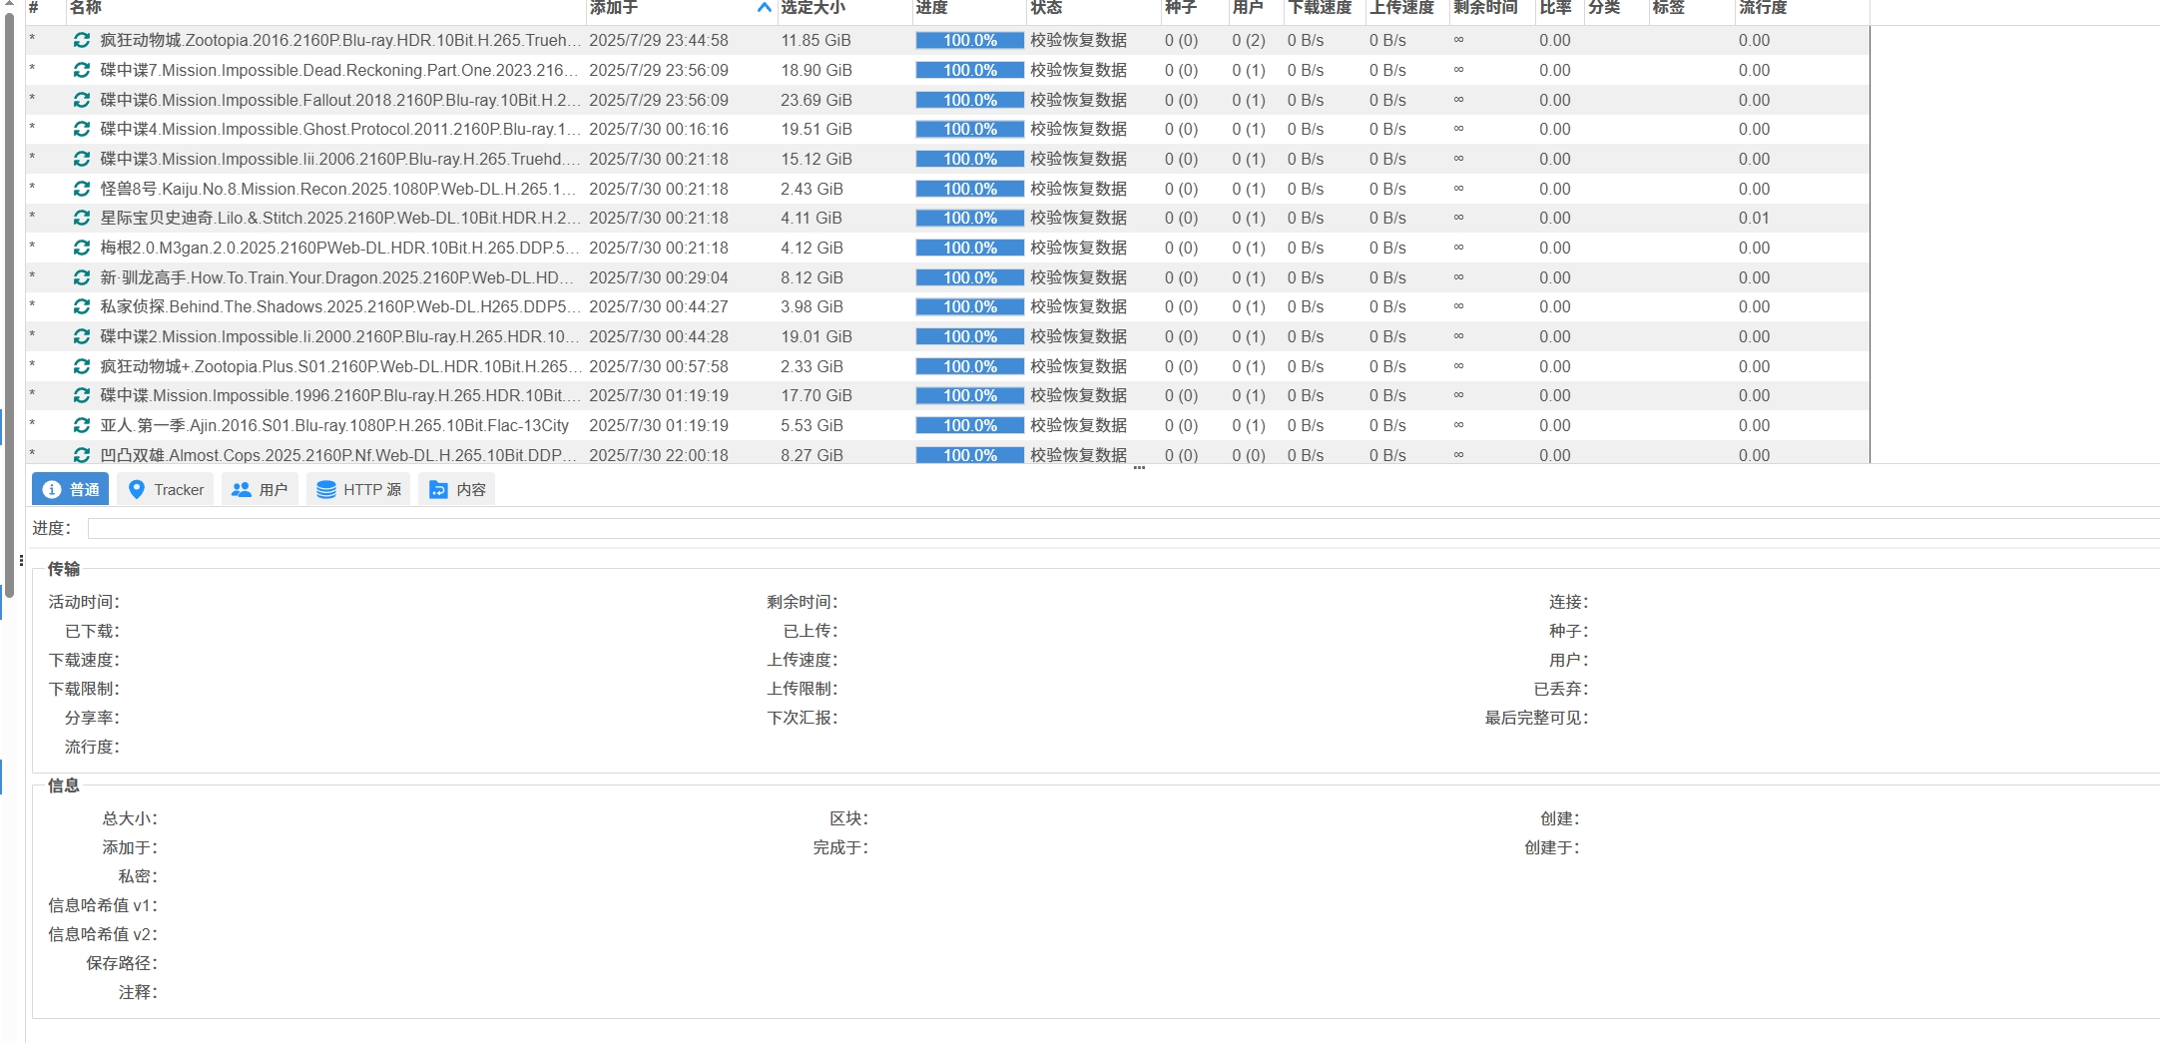Click the panel splitter ellipsis handle
Image resolution: width=2160 pixels, height=1043 pixels.
pos(1139,467)
